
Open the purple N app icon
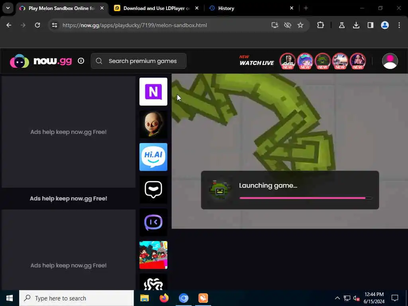click(153, 92)
